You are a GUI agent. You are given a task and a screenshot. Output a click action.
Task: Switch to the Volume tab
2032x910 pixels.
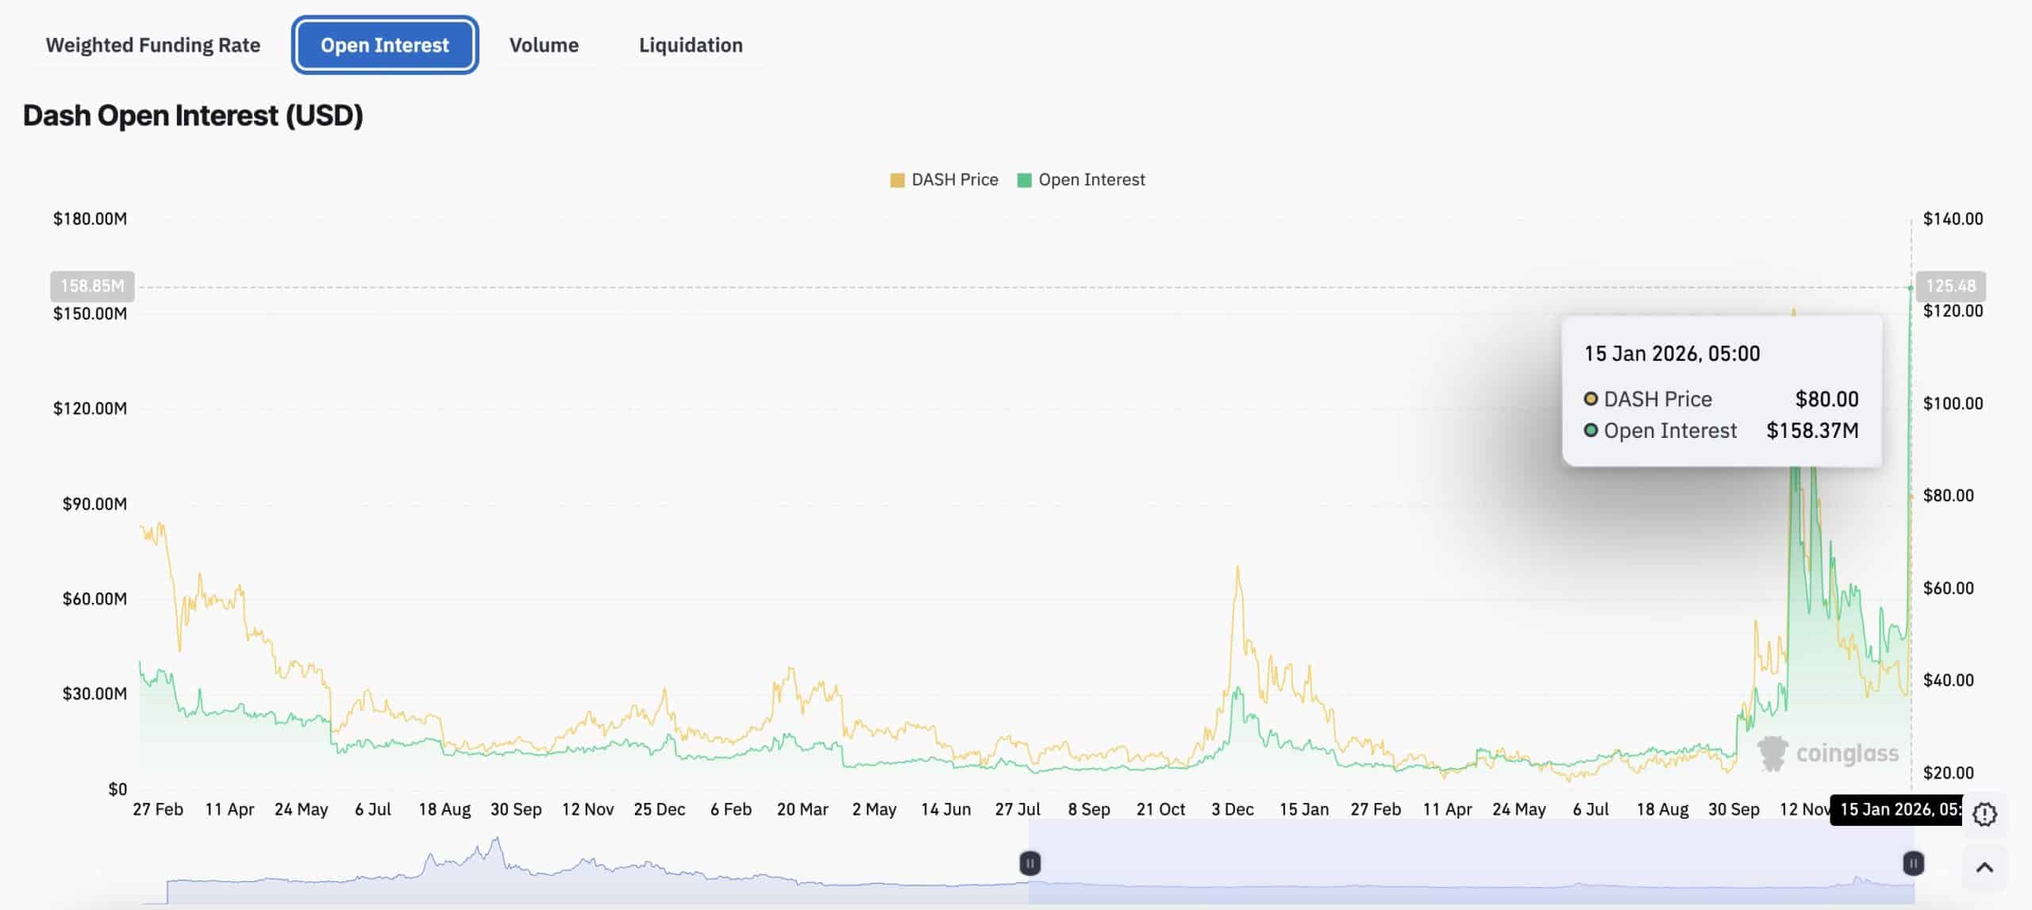(x=545, y=44)
